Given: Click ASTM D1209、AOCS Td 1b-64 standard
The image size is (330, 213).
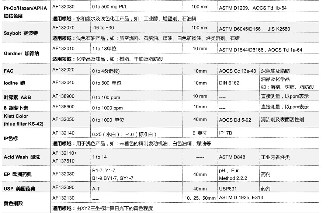Looking at the screenshot, I should click(x=253, y=8).
